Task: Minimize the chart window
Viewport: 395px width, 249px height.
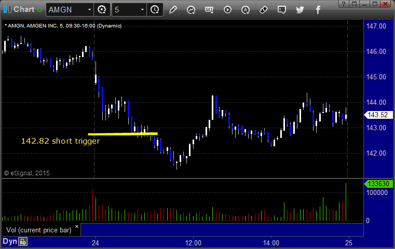Action: 364,4
